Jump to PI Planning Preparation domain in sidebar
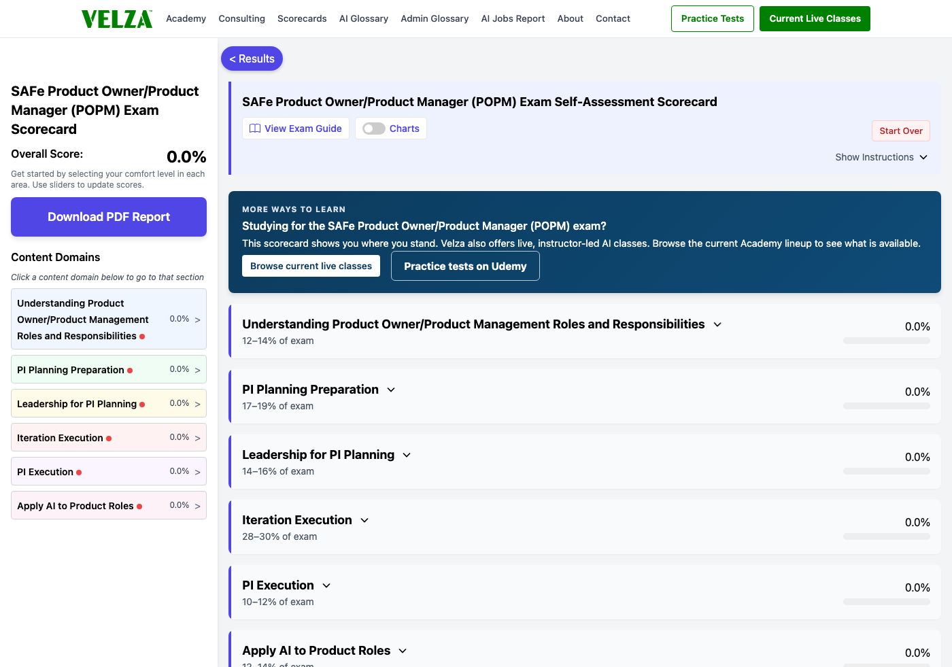952x667 pixels. [x=109, y=369]
